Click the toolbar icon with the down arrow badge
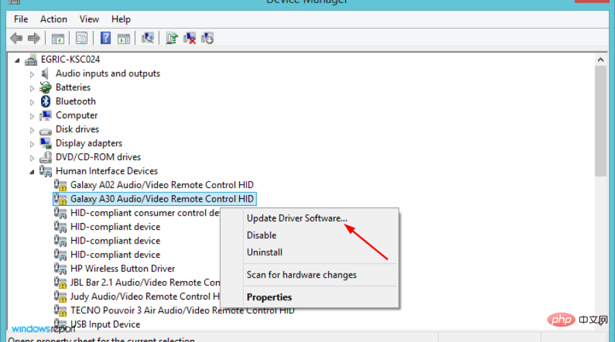 208,38
